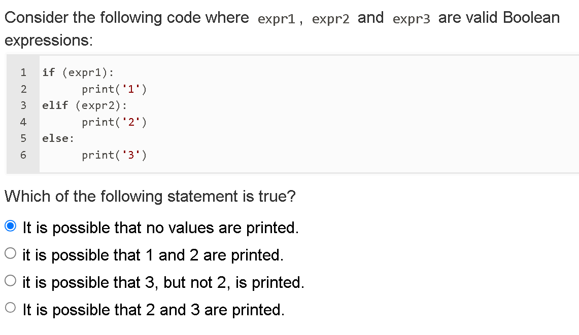Viewport: 579px width, 335px height.
Task: Select radio option 'it is possible that 3, but not 2, is printed'
Action: [x=10, y=281]
